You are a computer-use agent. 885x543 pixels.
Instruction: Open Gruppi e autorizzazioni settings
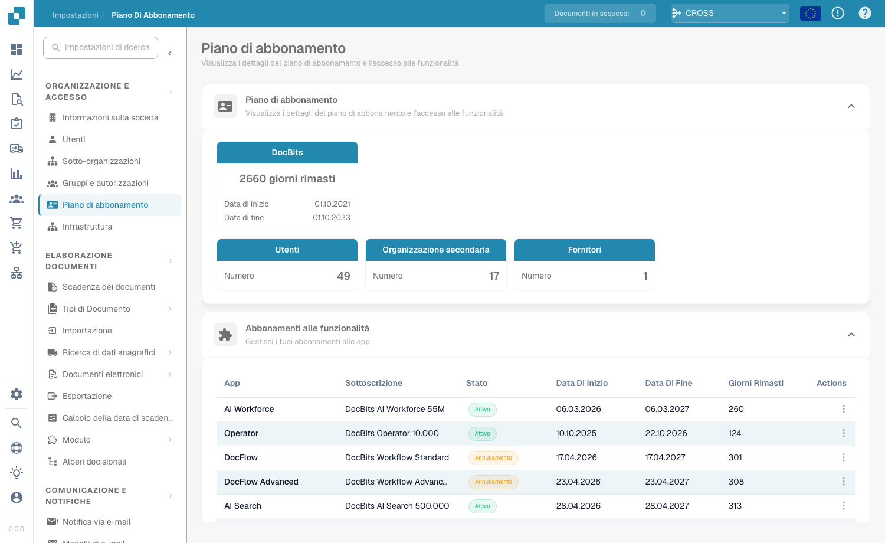click(110, 183)
